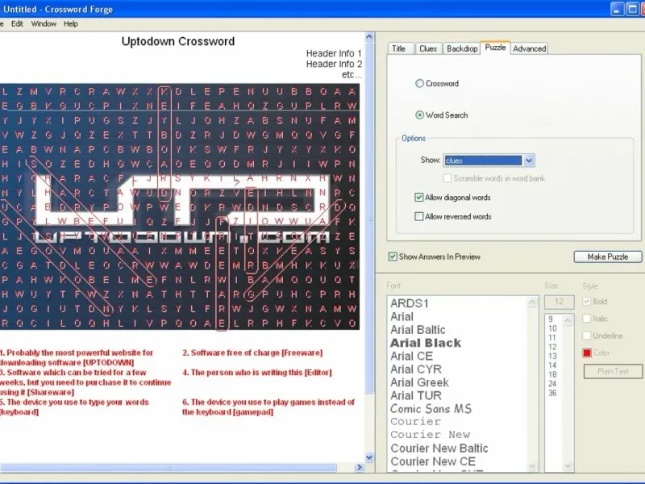Click size list scroll down arrow
Image resolution: width=645 pixels, height=484 pixels.
click(568, 466)
